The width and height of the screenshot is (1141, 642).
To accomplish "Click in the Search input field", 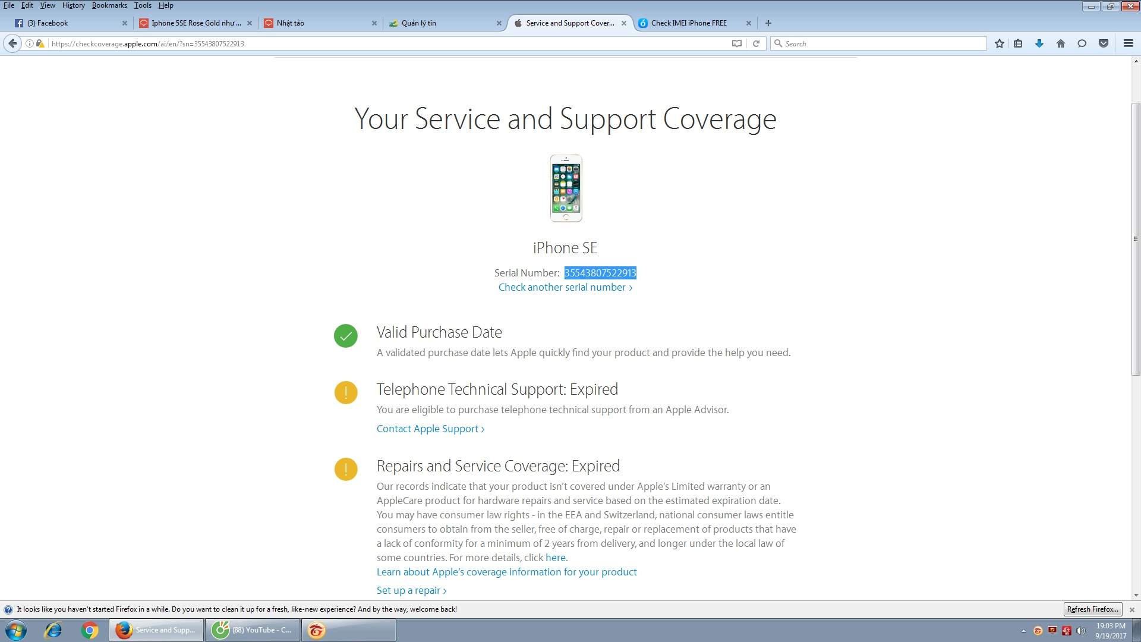I will 880,43.
